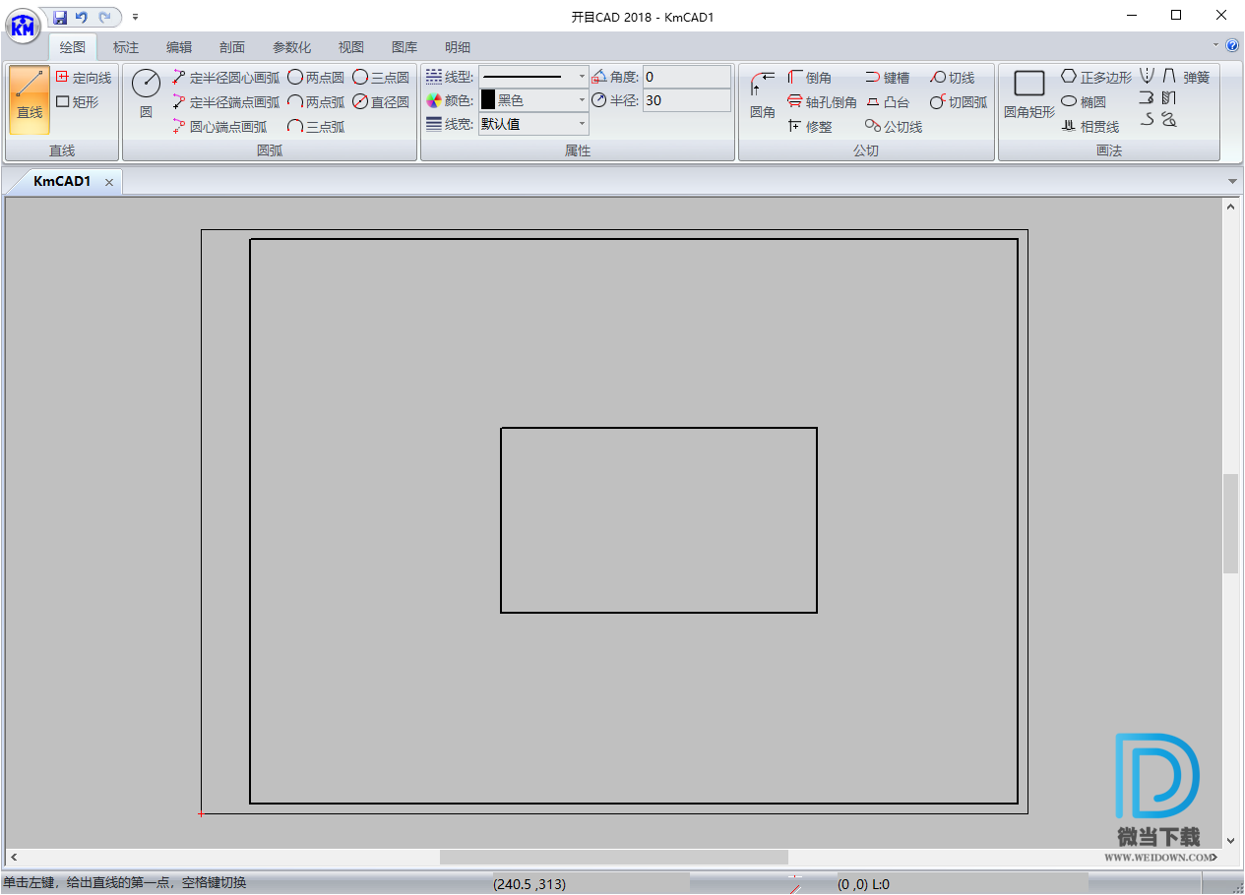Click the vertical scrollbar up arrow
Screen dimensions: 1245x895
1230,207
